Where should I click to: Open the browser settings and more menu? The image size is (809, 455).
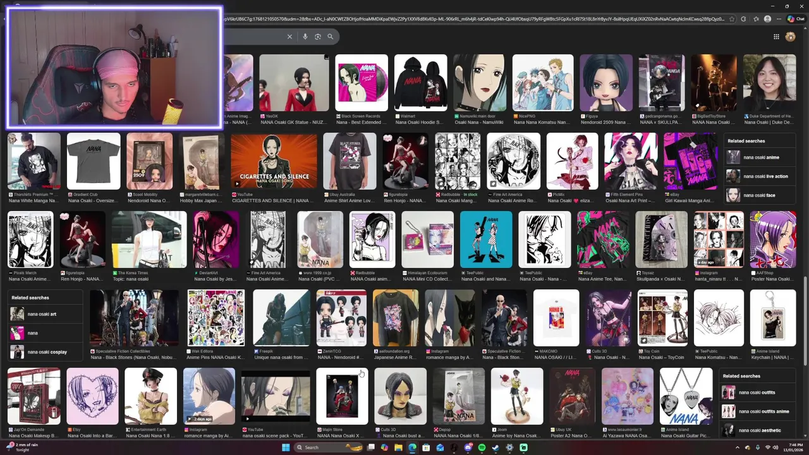tap(779, 19)
